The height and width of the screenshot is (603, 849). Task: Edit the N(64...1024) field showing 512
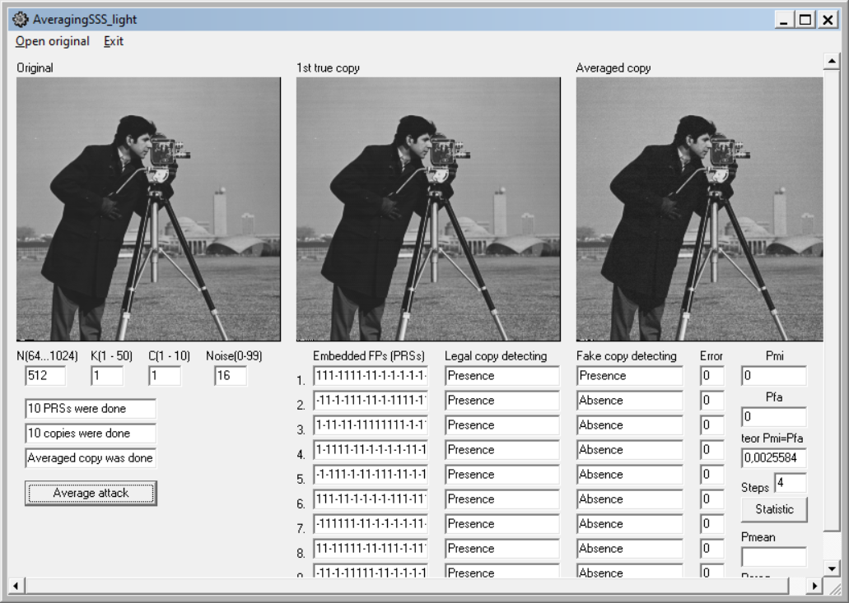(45, 376)
